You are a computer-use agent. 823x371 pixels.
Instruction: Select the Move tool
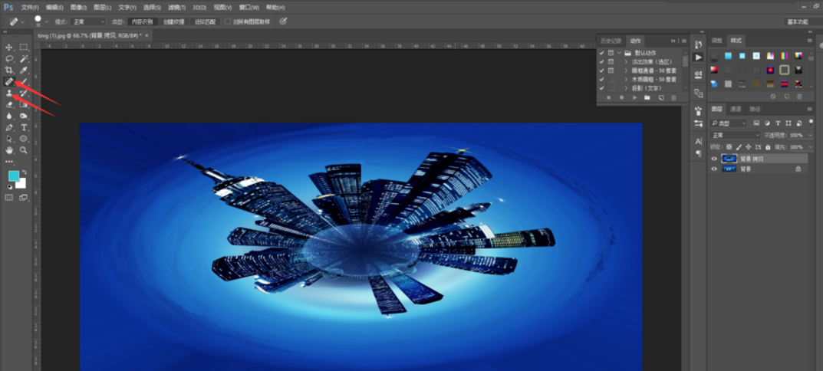point(9,48)
